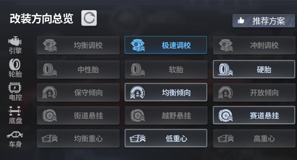Choose the 中性胎 tire option
Image resolution: width=297 pixels, height=160 pixels.
click(x=78, y=69)
